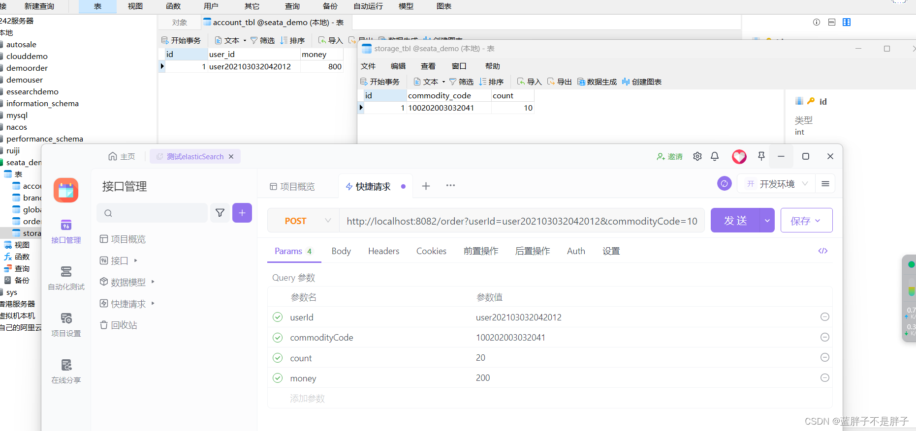The width and height of the screenshot is (916, 431).
Task: Expand the 数据模型 tree node
Action: [x=153, y=282]
